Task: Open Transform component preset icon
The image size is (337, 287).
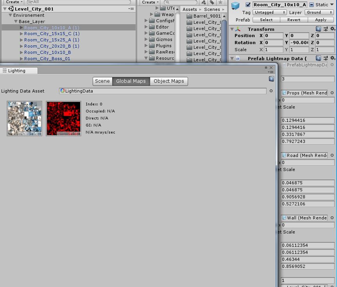Action: pyautogui.click(x=325, y=29)
